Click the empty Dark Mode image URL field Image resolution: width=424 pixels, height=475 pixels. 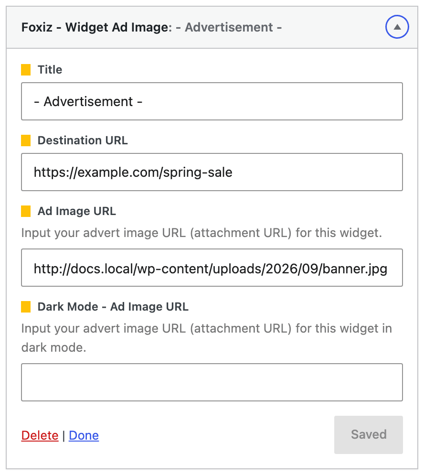pyautogui.click(x=212, y=382)
